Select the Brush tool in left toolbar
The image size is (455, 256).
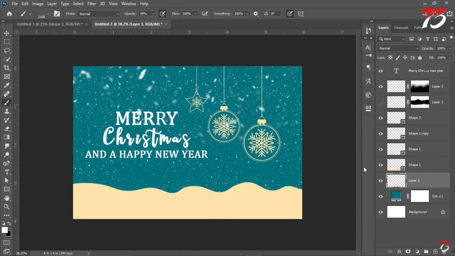click(7, 103)
